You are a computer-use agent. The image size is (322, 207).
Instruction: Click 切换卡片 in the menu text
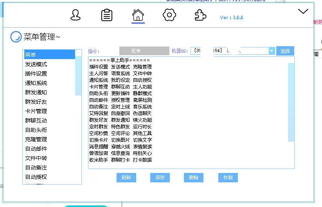pos(99,140)
